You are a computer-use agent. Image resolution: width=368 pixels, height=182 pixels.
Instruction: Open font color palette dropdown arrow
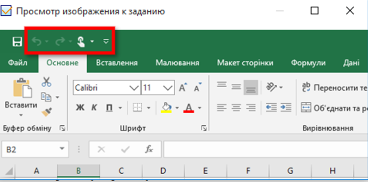point(200,108)
